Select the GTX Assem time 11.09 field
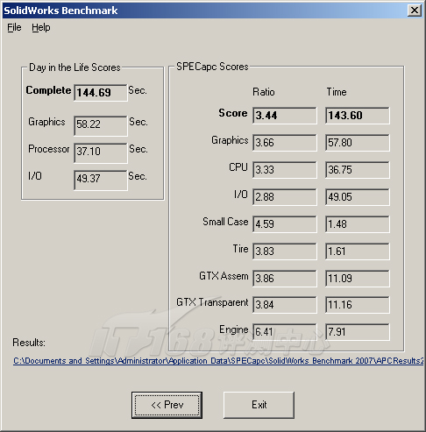The width and height of the screenshot is (426, 432). pos(358,279)
